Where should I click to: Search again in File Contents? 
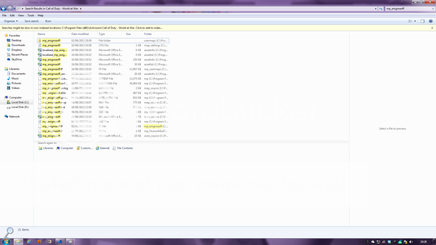click(123, 148)
